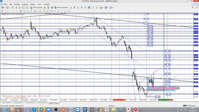Image resolution: width=199 pixels, height=112 pixels.
Task: Open the Справка menu
Action: pos(46,4)
